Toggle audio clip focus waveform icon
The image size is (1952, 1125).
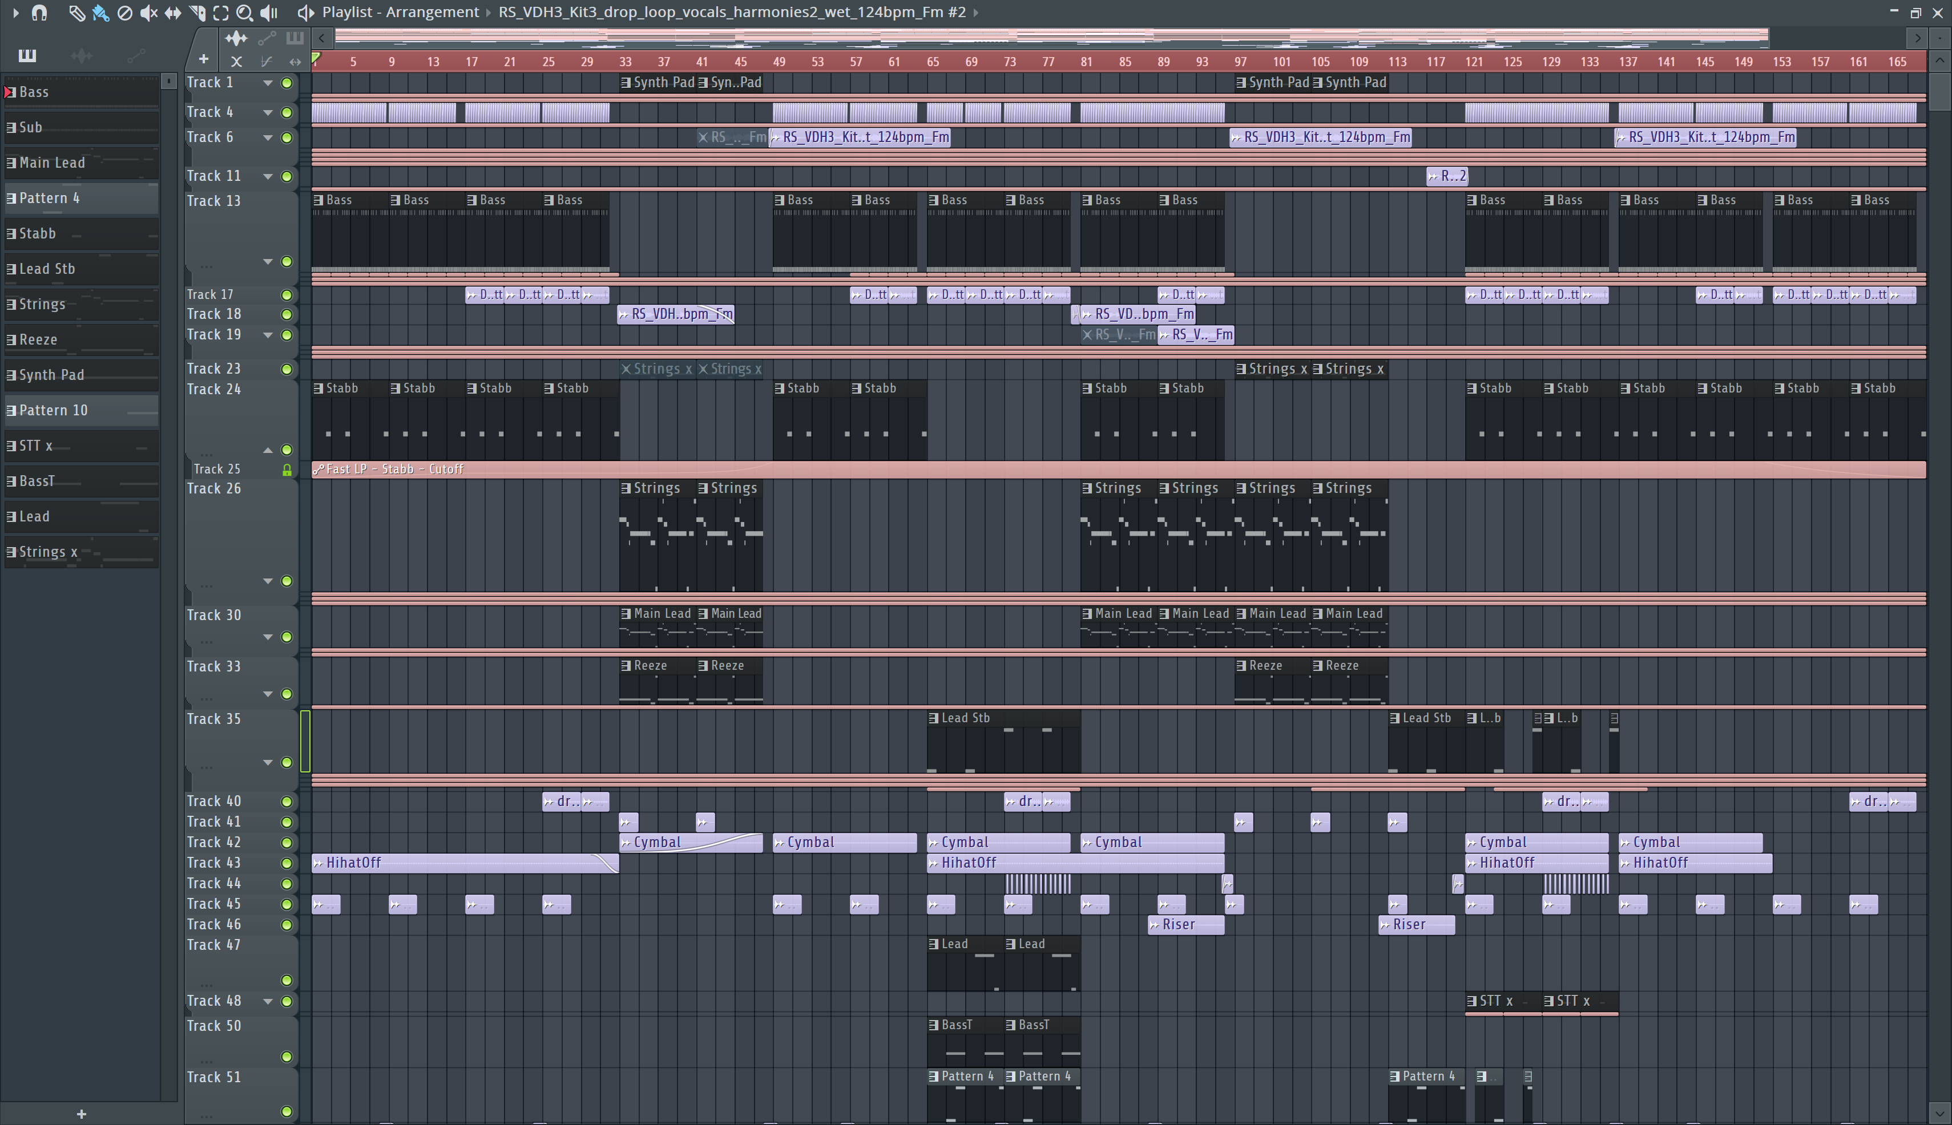[x=236, y=37]
